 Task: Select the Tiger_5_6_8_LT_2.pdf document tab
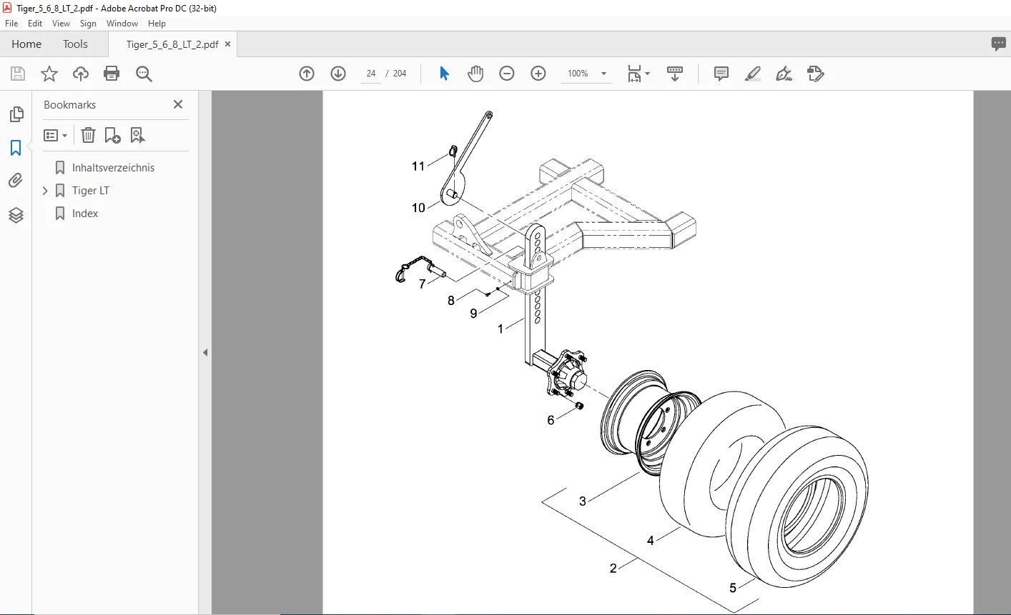(172, 44)
